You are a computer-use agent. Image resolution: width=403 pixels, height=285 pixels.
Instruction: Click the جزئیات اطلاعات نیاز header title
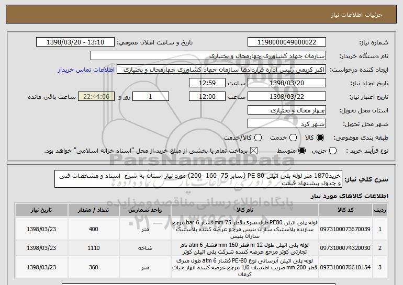click(356, 15)
